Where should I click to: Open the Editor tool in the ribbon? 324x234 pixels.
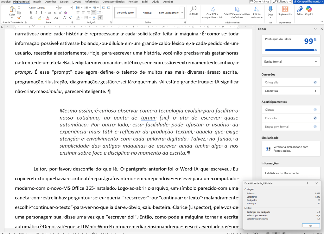point(300,10)
